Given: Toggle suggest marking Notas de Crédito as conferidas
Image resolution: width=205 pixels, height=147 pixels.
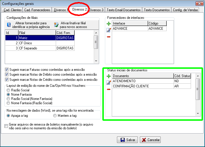Looking at the screenshot, I should point(7,79).
